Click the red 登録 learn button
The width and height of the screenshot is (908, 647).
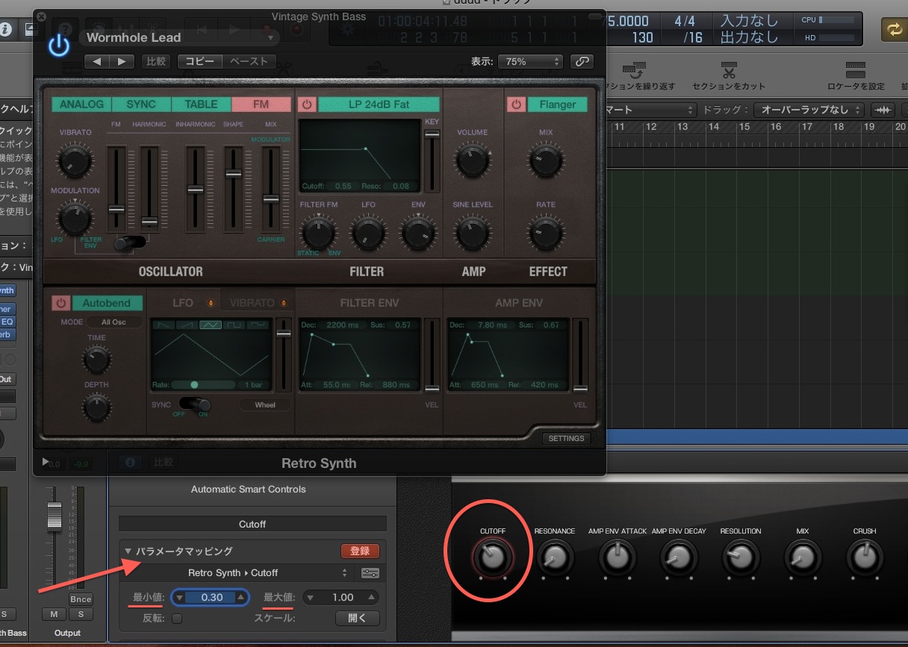tap(360, 551)
